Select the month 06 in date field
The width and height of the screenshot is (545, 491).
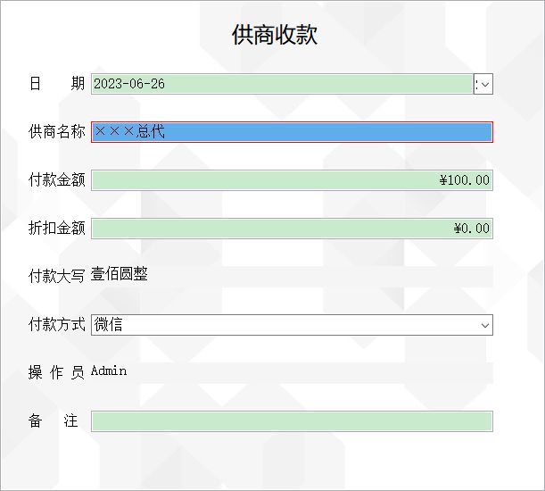pos(136,84)
